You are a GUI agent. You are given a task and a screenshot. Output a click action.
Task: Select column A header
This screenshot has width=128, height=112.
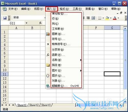coord(16,28)
